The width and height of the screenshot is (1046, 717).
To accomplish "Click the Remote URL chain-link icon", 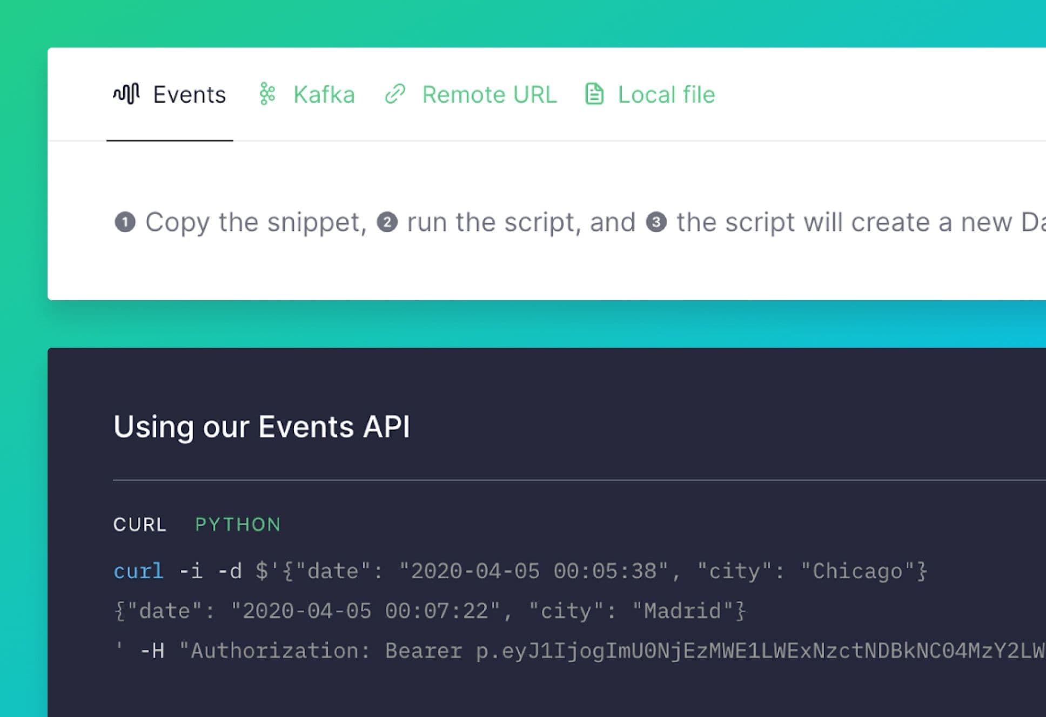I will pos(395,94).
